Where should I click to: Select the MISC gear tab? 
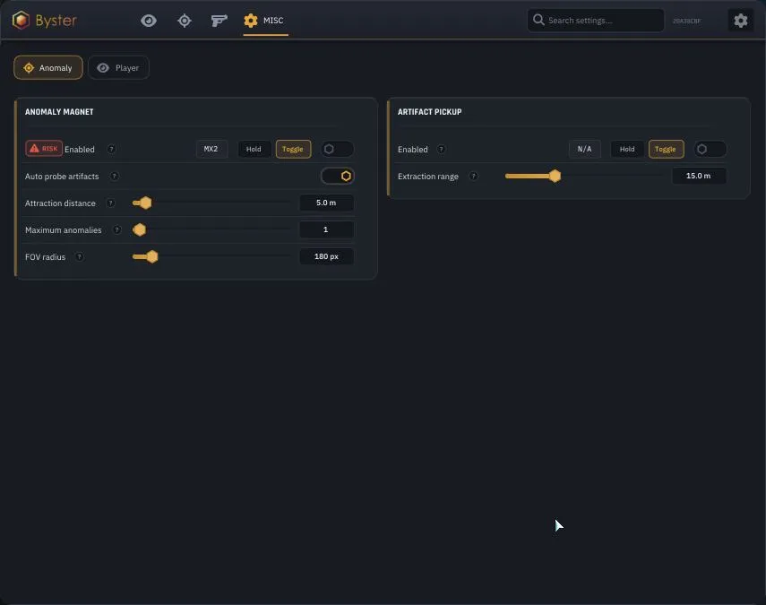(264, 21)
